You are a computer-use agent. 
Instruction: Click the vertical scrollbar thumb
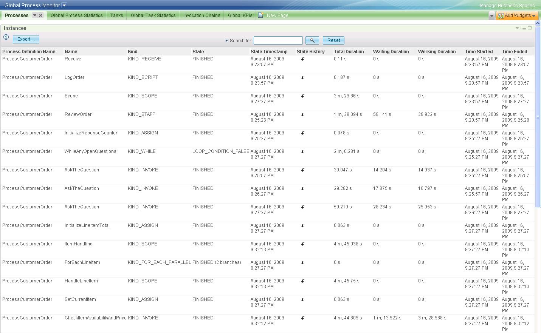pos(538,117)
